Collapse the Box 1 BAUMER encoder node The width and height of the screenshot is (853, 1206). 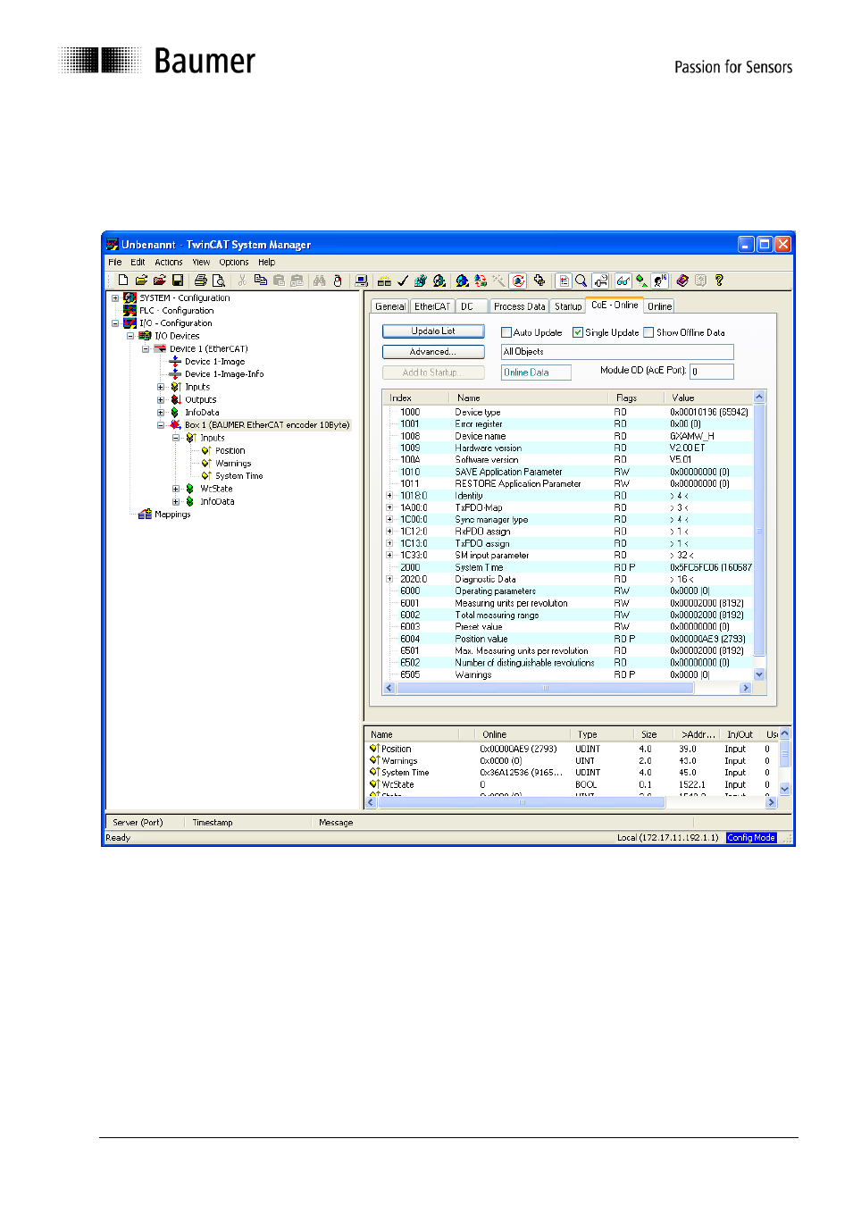[x=161, y=425]
